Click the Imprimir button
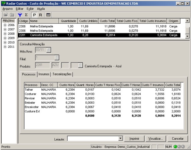 coord(134,139)
